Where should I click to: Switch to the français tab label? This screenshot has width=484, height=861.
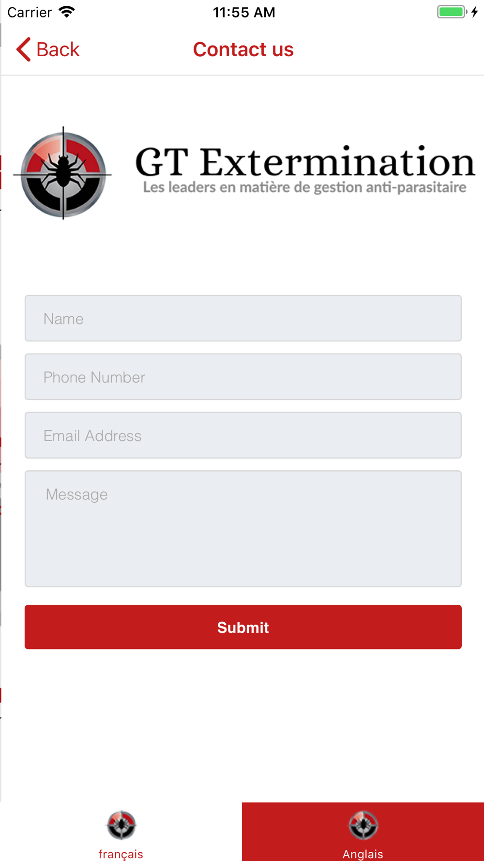click(121, 854)
